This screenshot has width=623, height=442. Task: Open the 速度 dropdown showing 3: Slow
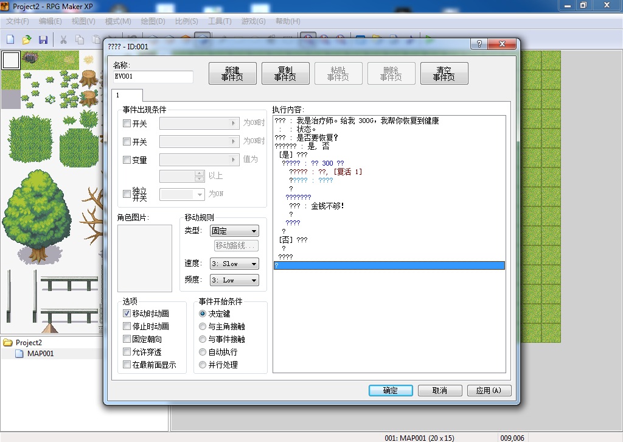click(x=234, y=264)
